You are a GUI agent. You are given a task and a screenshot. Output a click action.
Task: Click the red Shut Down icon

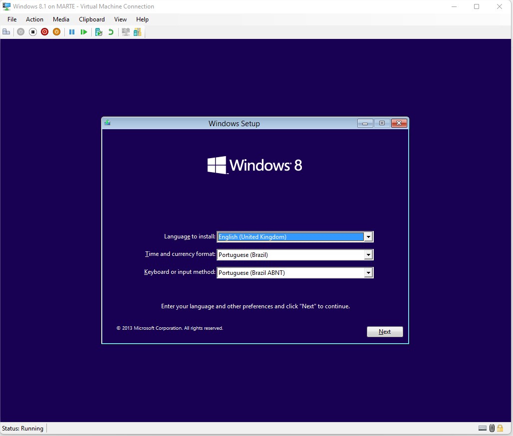pos(45,32)
